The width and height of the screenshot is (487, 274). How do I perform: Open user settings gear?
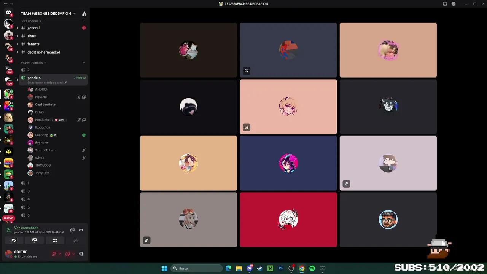pos(81,254)
